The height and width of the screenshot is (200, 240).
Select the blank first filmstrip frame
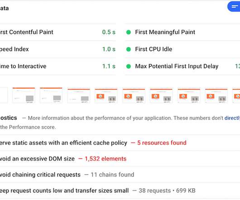pyautogui.click(x=4, y=95)
